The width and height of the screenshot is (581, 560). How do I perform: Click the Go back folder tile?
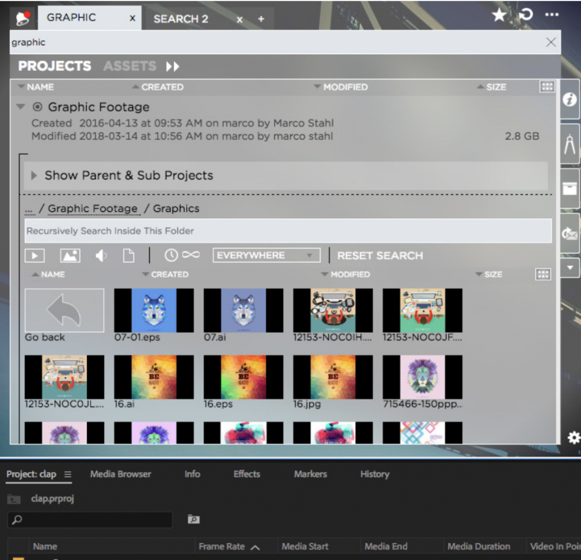click(64, 310)
